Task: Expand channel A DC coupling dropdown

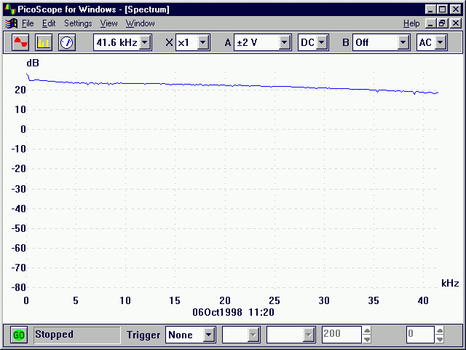Action: [321, 42]
